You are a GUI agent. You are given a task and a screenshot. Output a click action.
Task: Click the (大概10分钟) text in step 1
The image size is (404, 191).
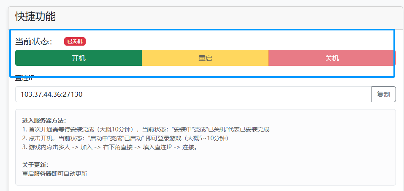pyautogui.click(x=114, y=129)
